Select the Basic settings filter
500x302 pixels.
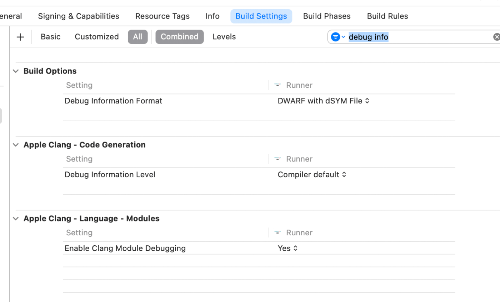tap(50, 37)
